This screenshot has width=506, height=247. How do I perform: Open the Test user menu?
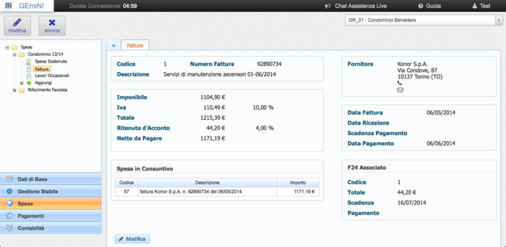481,6
